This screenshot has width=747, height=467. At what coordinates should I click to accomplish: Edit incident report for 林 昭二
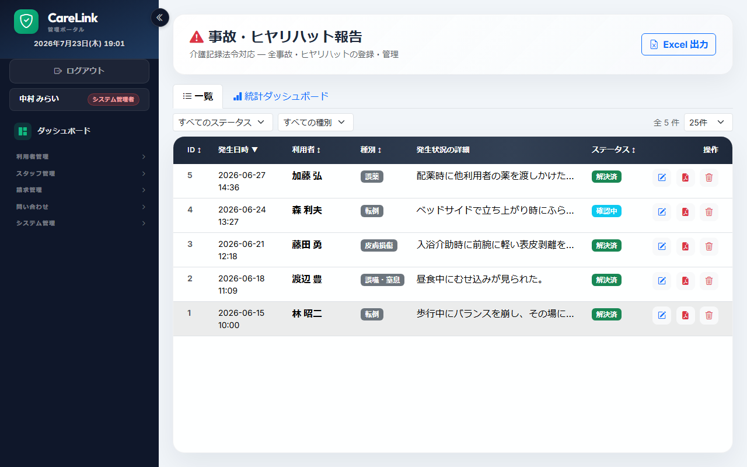662,315
